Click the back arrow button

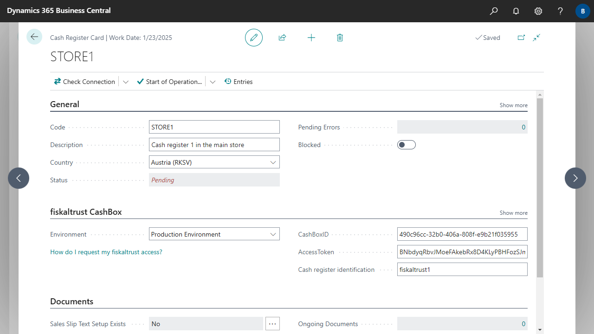pyautogui.click(x=34, y=37)
